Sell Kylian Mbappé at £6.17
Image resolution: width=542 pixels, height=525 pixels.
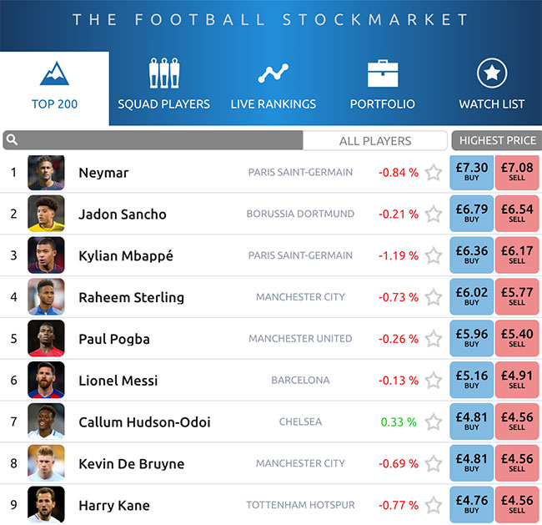pos(517,255)
